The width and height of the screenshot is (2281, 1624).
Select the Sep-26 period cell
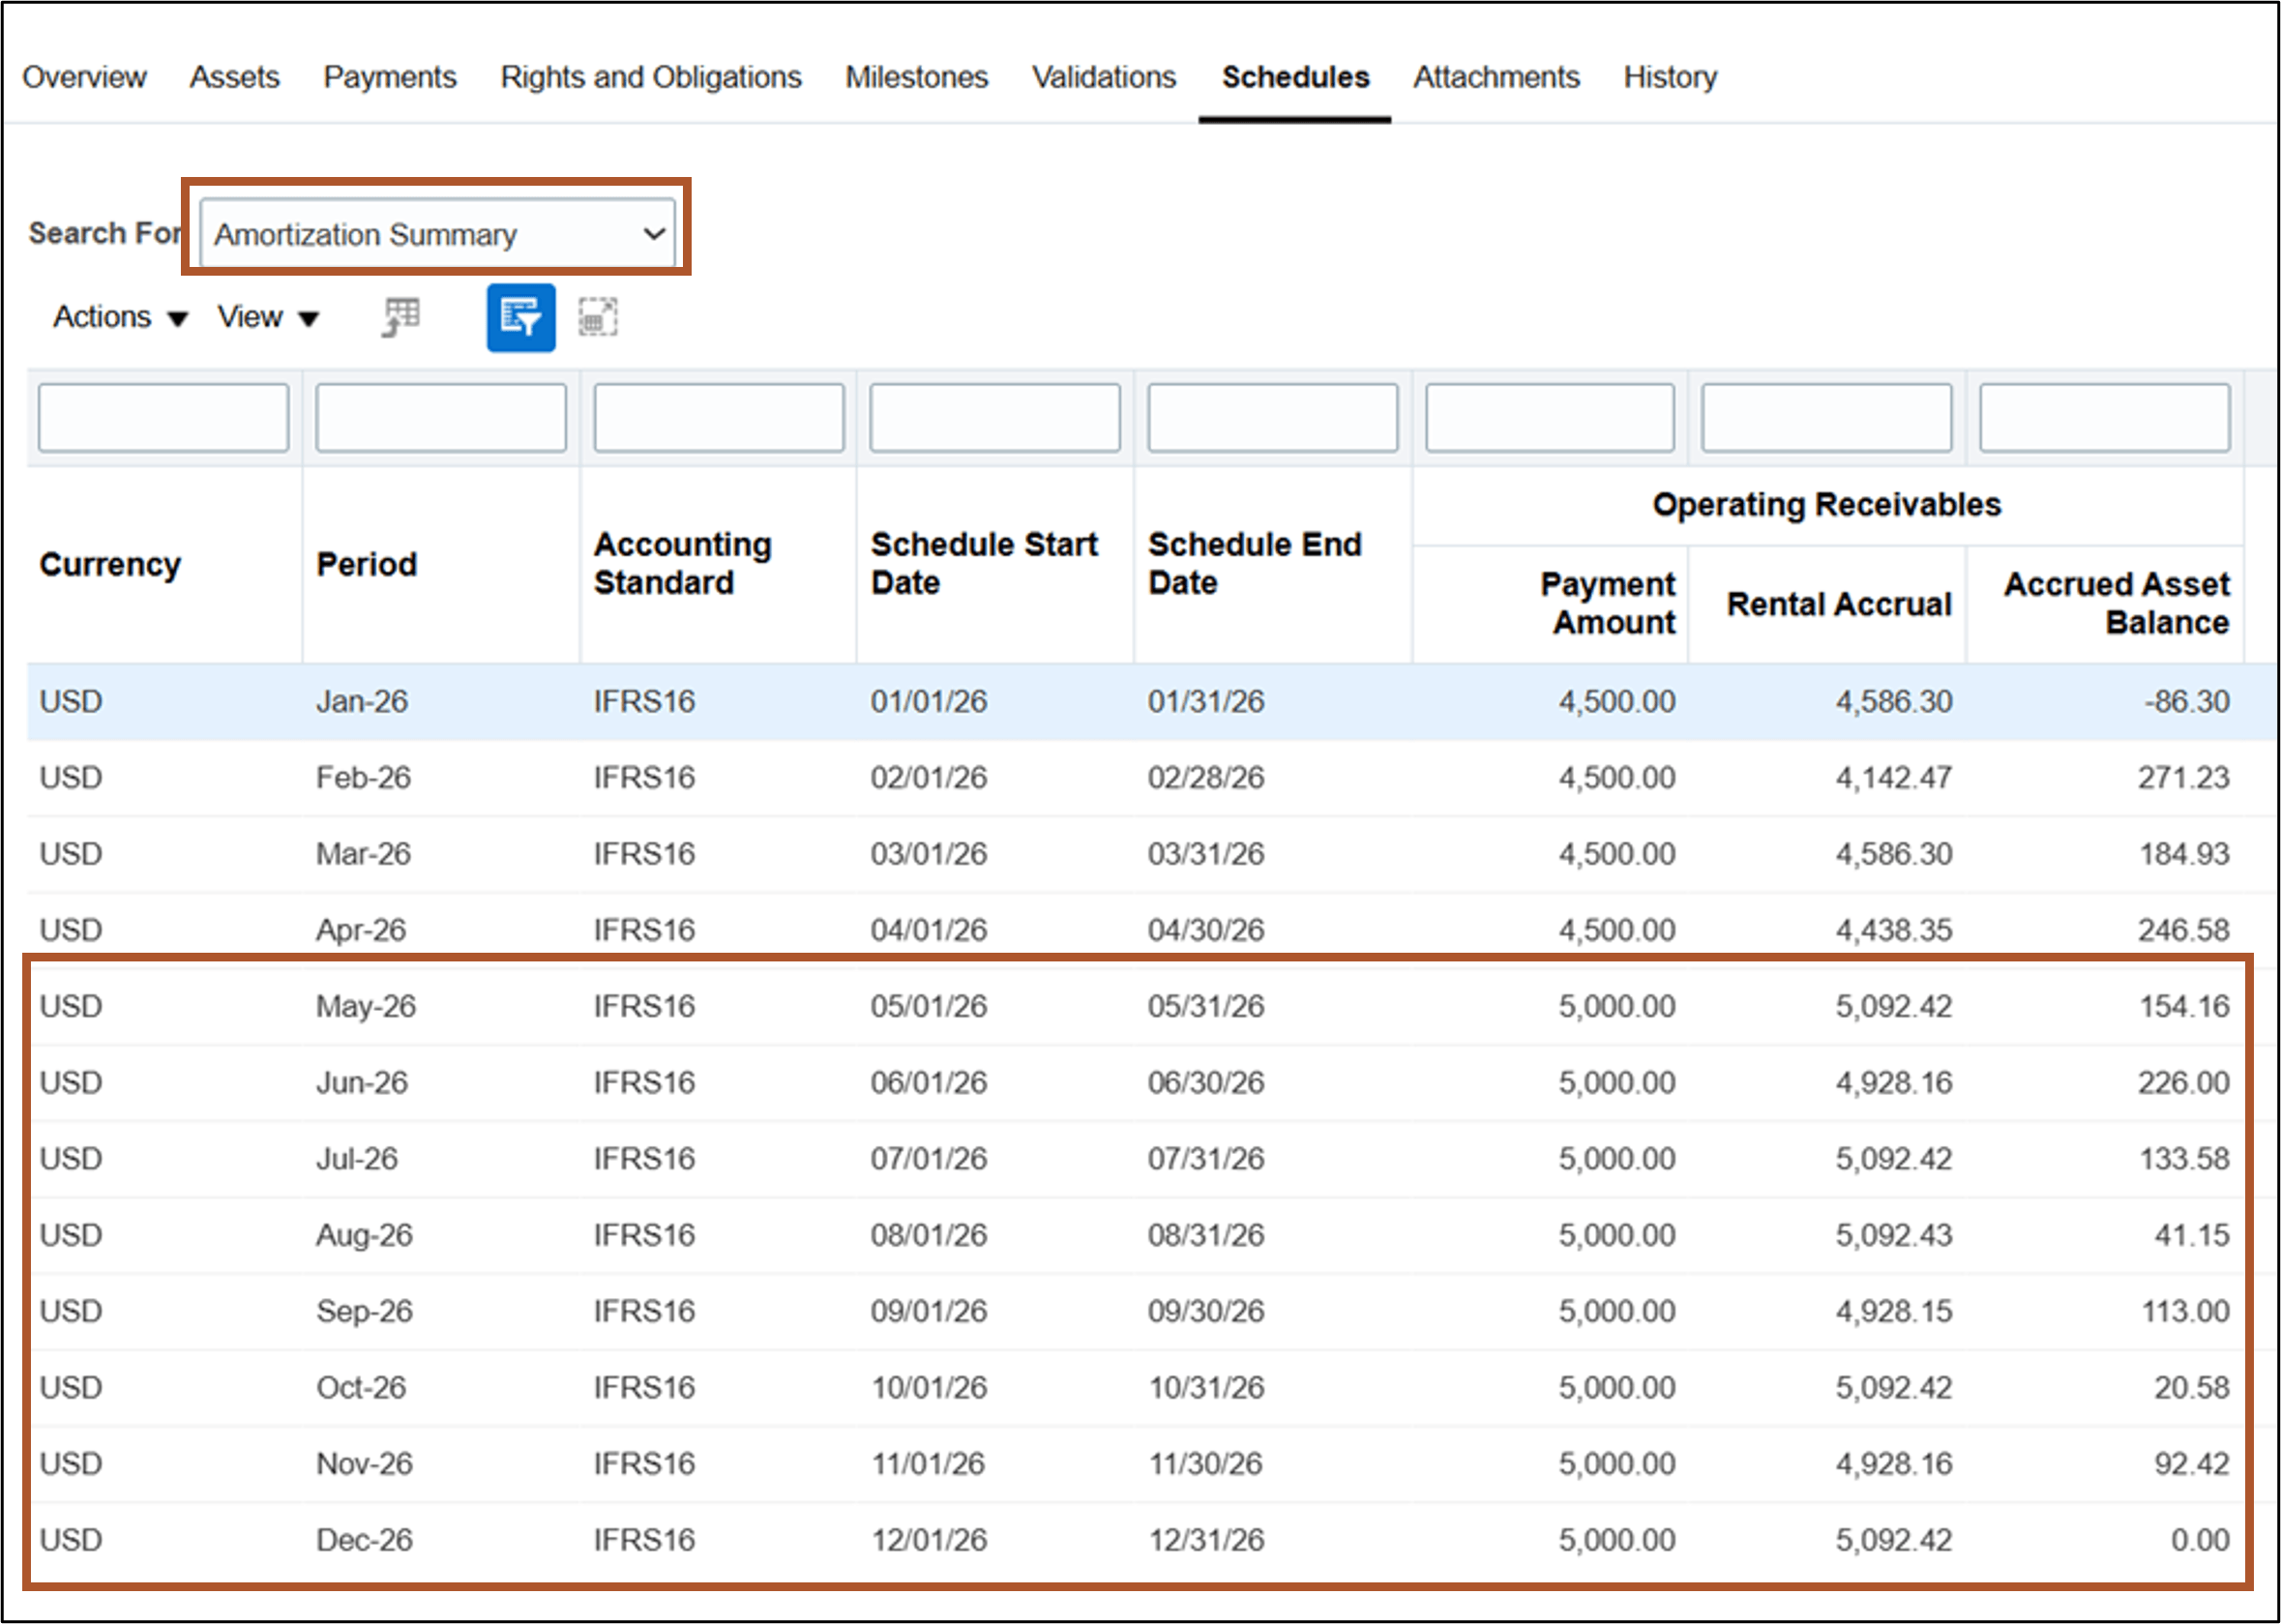tap(364, 1311)
